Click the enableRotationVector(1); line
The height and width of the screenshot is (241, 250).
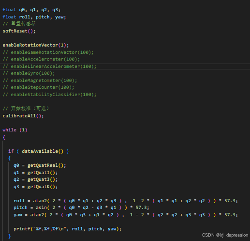point(36,45)
